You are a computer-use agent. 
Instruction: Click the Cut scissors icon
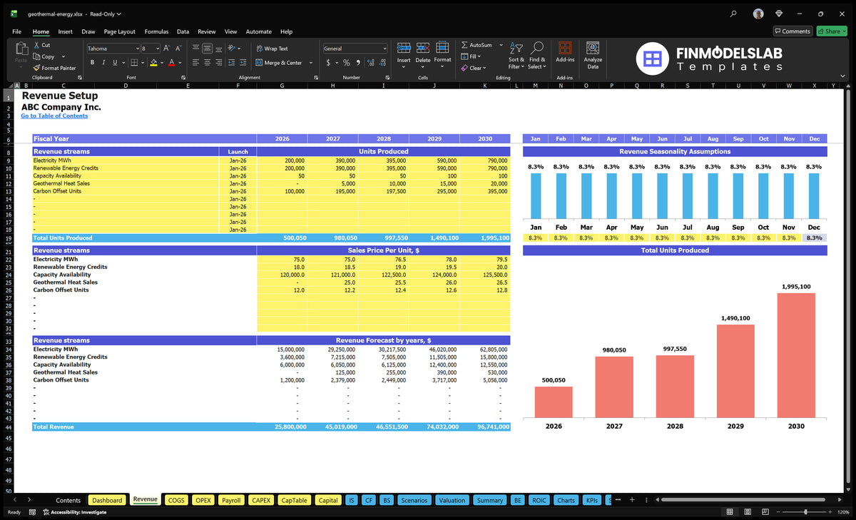coord(36,45)
